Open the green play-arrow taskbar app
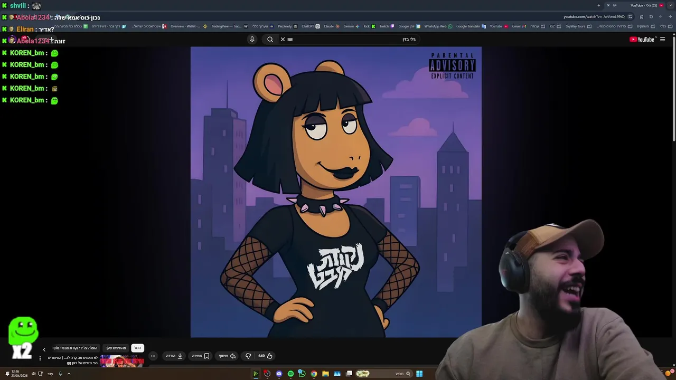Viewport: 676px width, 380px height. click(256, 374)
